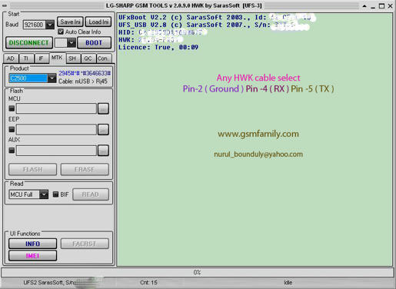Switch to the TI tab
396x289 pixels.
click(26, 58)
